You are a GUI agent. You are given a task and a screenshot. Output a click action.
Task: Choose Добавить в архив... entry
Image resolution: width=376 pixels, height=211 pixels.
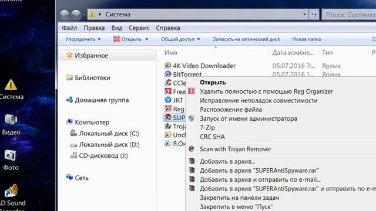click(227, 162)
